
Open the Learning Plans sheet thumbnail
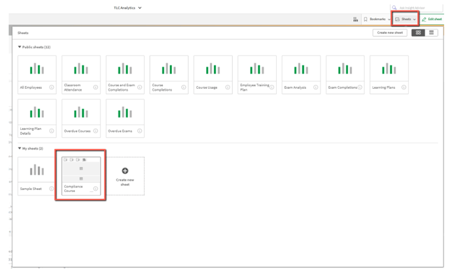[389, 69]
